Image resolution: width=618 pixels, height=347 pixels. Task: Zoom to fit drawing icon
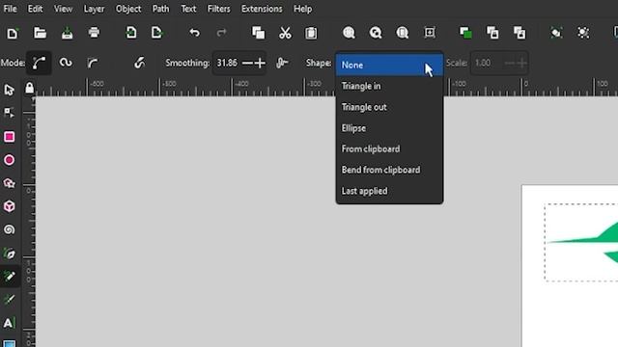click(x=376, y=33)
